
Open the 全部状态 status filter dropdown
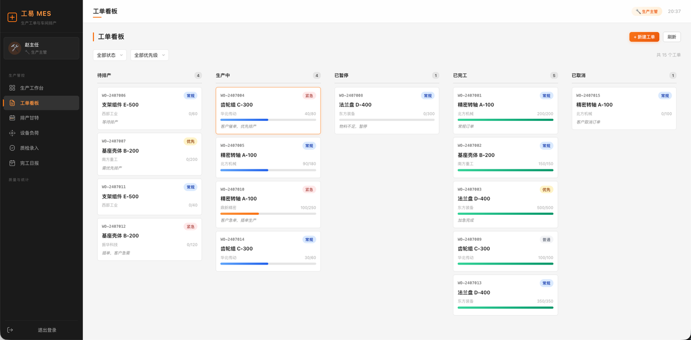(110, 55)
